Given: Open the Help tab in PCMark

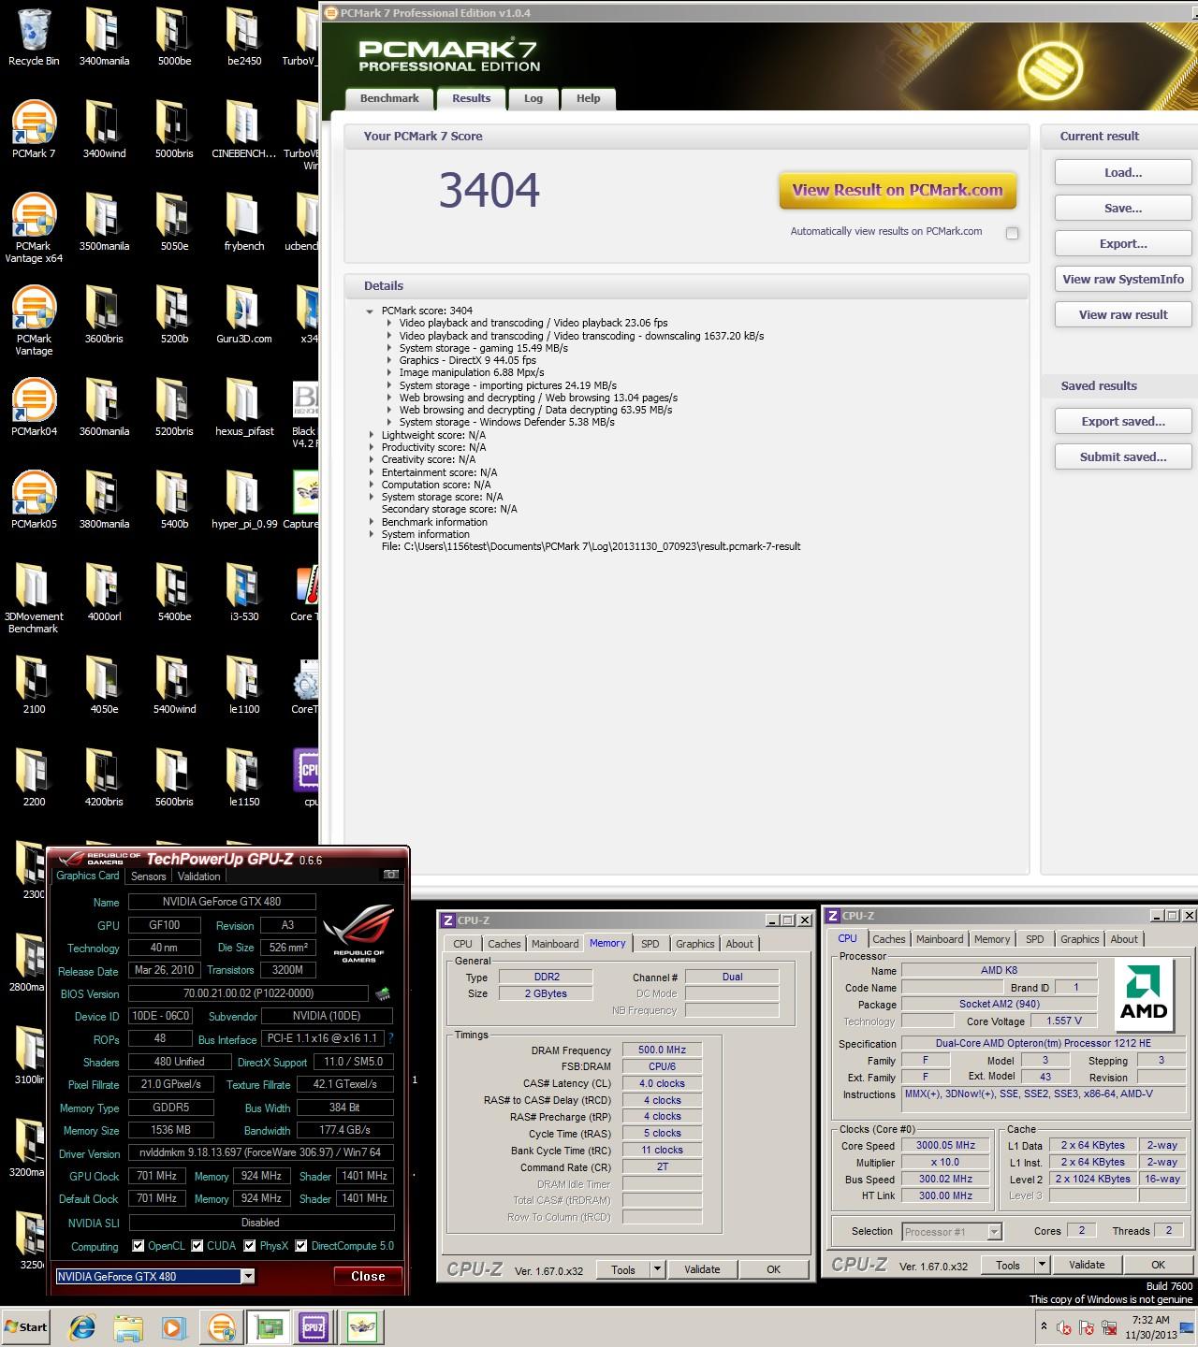Looking at the screenshot, I should pyautogui.click(x=589, y=99).
